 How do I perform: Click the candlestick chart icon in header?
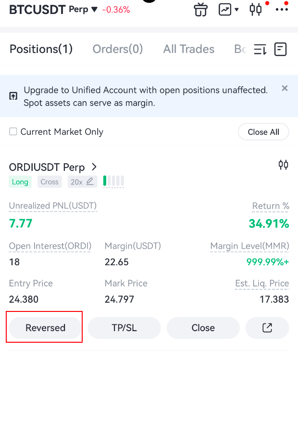pos(255,9)
